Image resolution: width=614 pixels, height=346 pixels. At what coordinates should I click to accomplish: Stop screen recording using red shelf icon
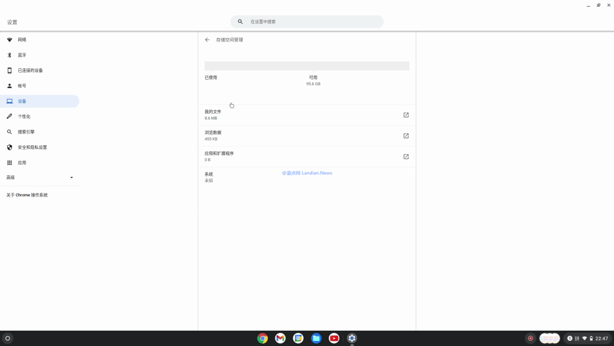tap(530, 338)
